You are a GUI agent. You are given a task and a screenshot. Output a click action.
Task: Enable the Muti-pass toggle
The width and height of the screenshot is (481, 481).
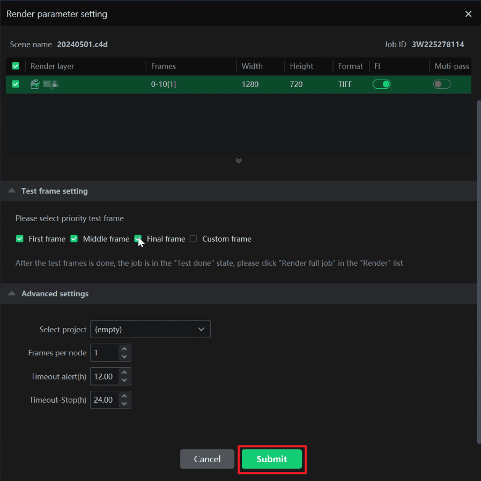pyautogui.click(x=441, y=84)
